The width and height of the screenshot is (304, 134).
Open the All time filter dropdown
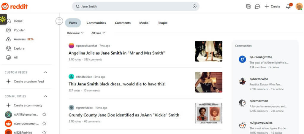tap(98, 33)
